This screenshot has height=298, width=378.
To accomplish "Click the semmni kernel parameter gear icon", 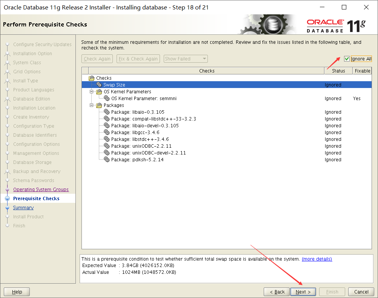I will pyautogui.click(x=106, y=99).
